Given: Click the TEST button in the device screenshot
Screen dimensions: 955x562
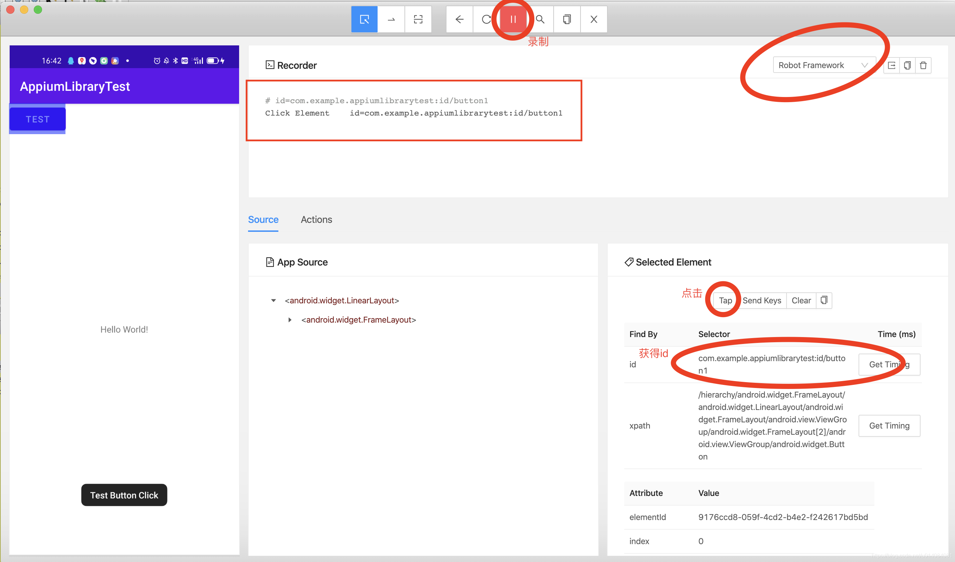Looking at the screenshot, I should pos(38,119).
